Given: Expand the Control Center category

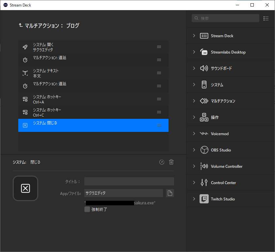Looking at the screenshot, I should (194, 182).
